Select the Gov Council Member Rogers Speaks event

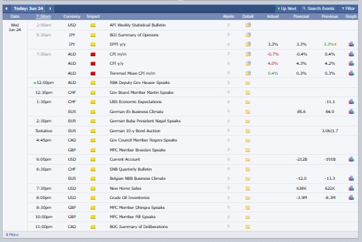[x=143, y=140]
